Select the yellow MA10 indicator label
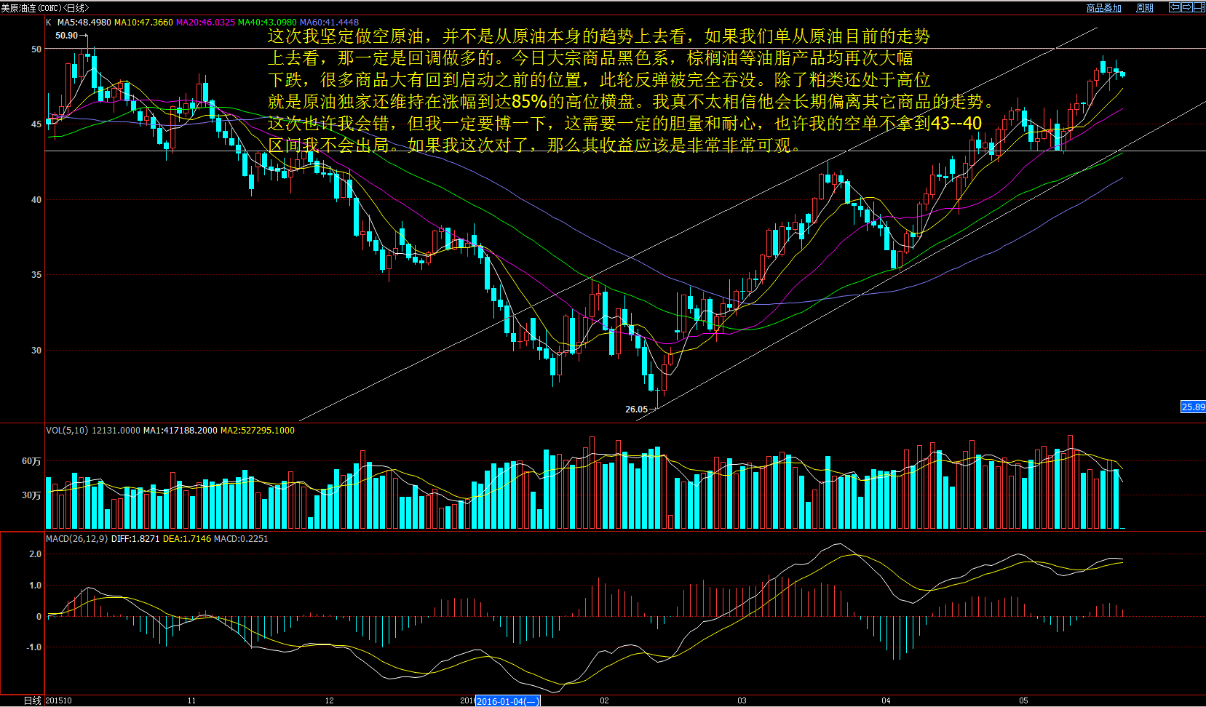The height and width of the screenshot is (707, 1206). (143, 23)
